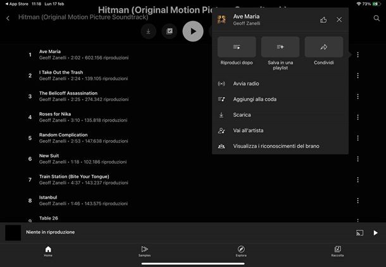The width and height of the screenshot is (386, 267).
Task: Select Aggiungi alla coda
Action: [x=280, y=99]
